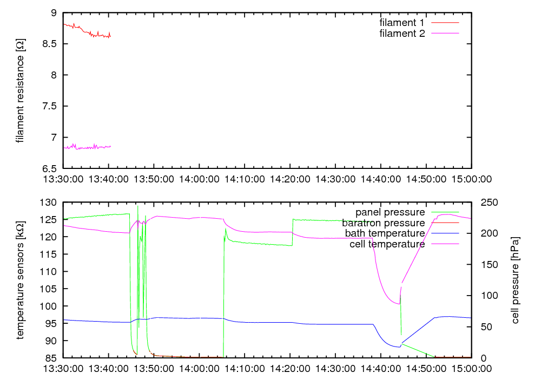Viewport: 541px width, 379px height.
Task: Select the blue bath temperature legend line sample
Action: click(445, 233)
